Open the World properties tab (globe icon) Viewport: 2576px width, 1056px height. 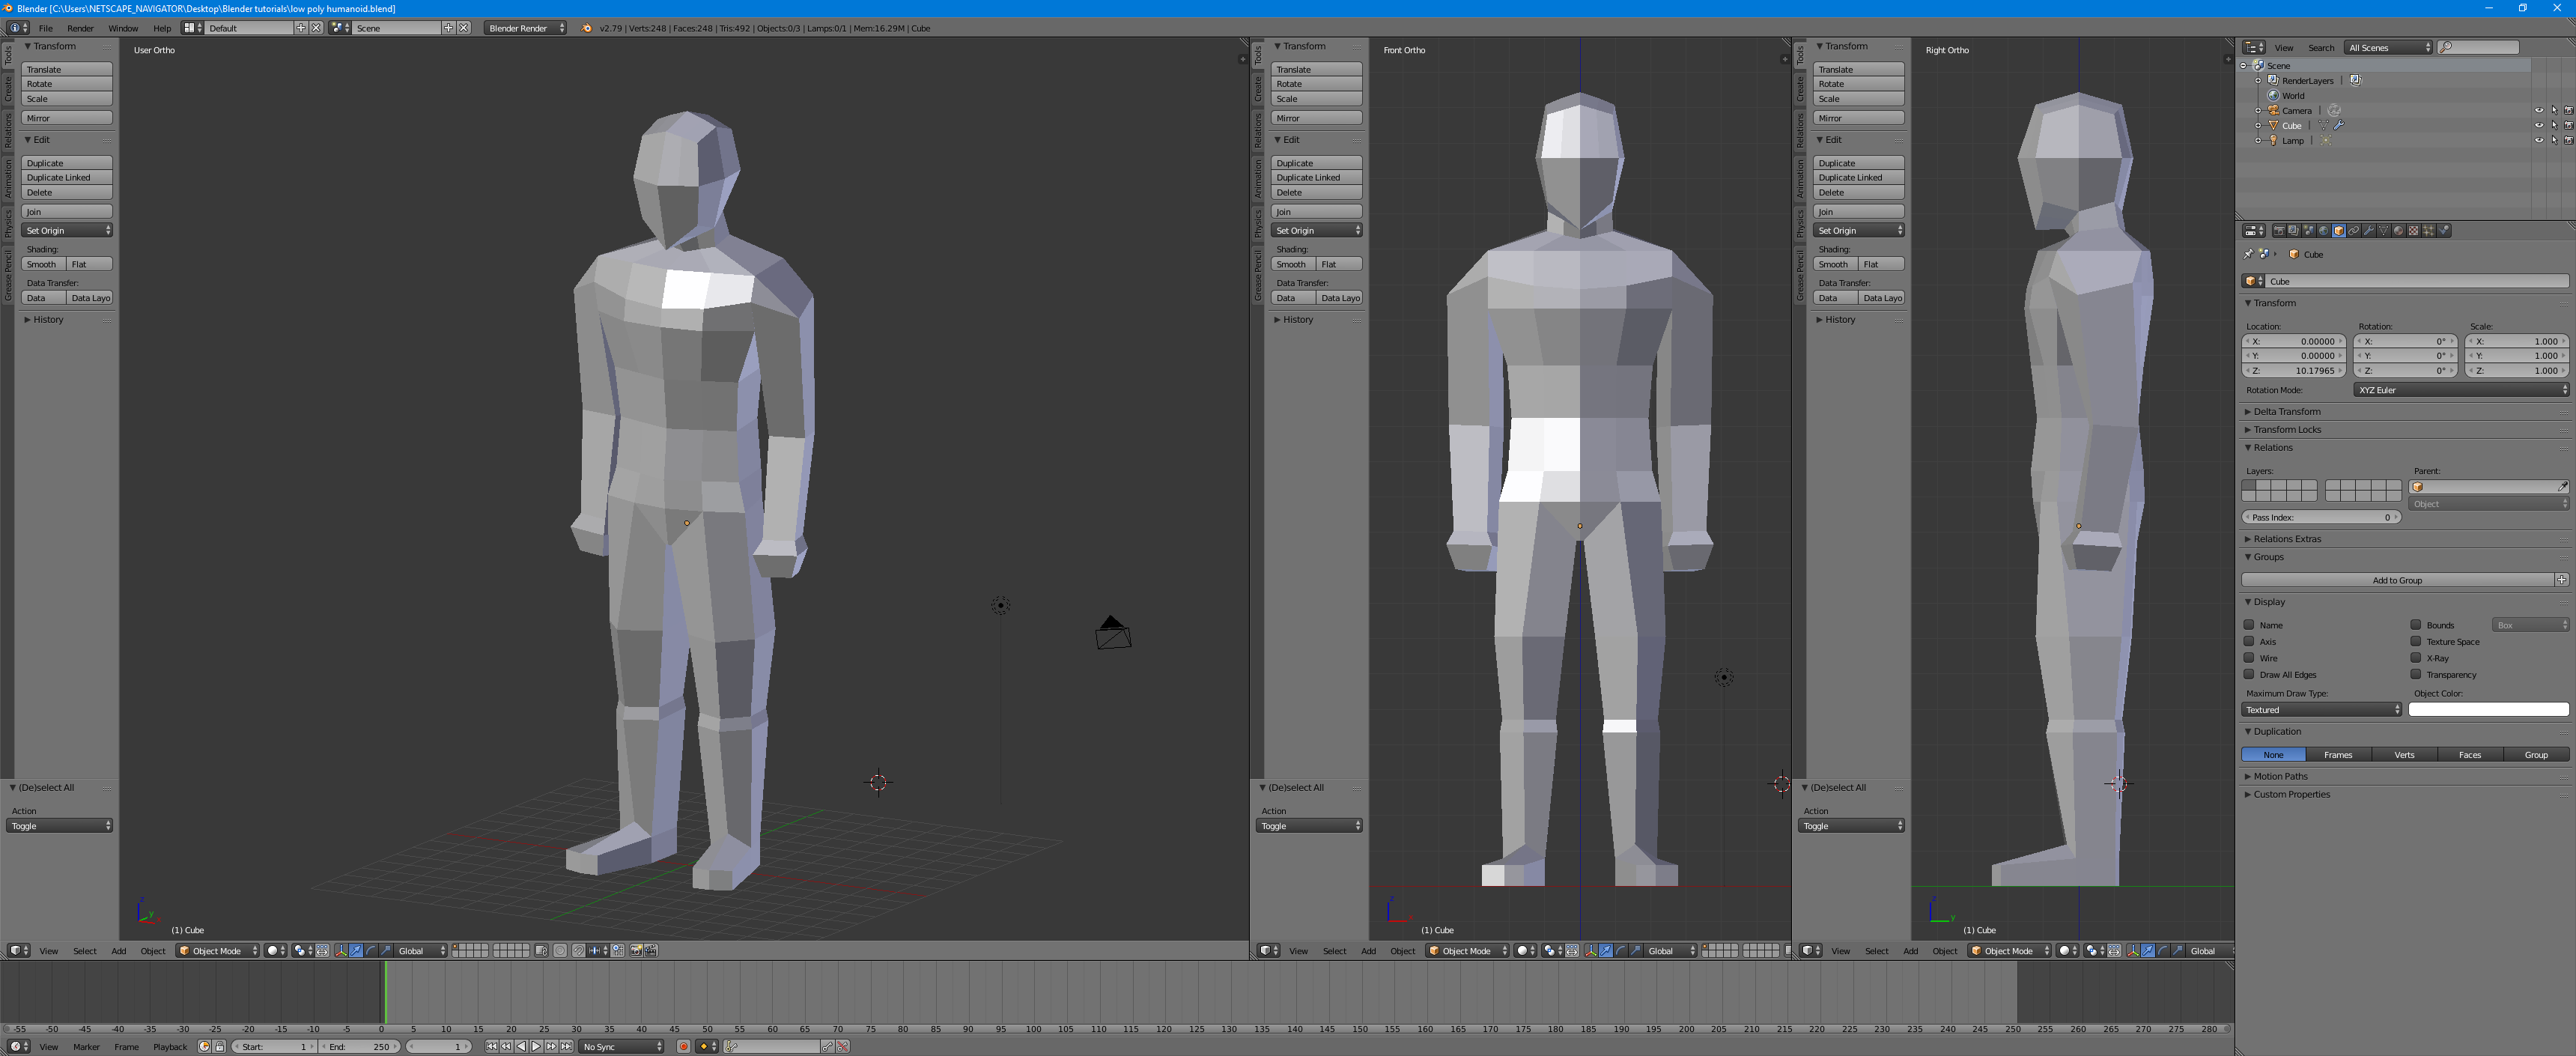[2323, 231]
